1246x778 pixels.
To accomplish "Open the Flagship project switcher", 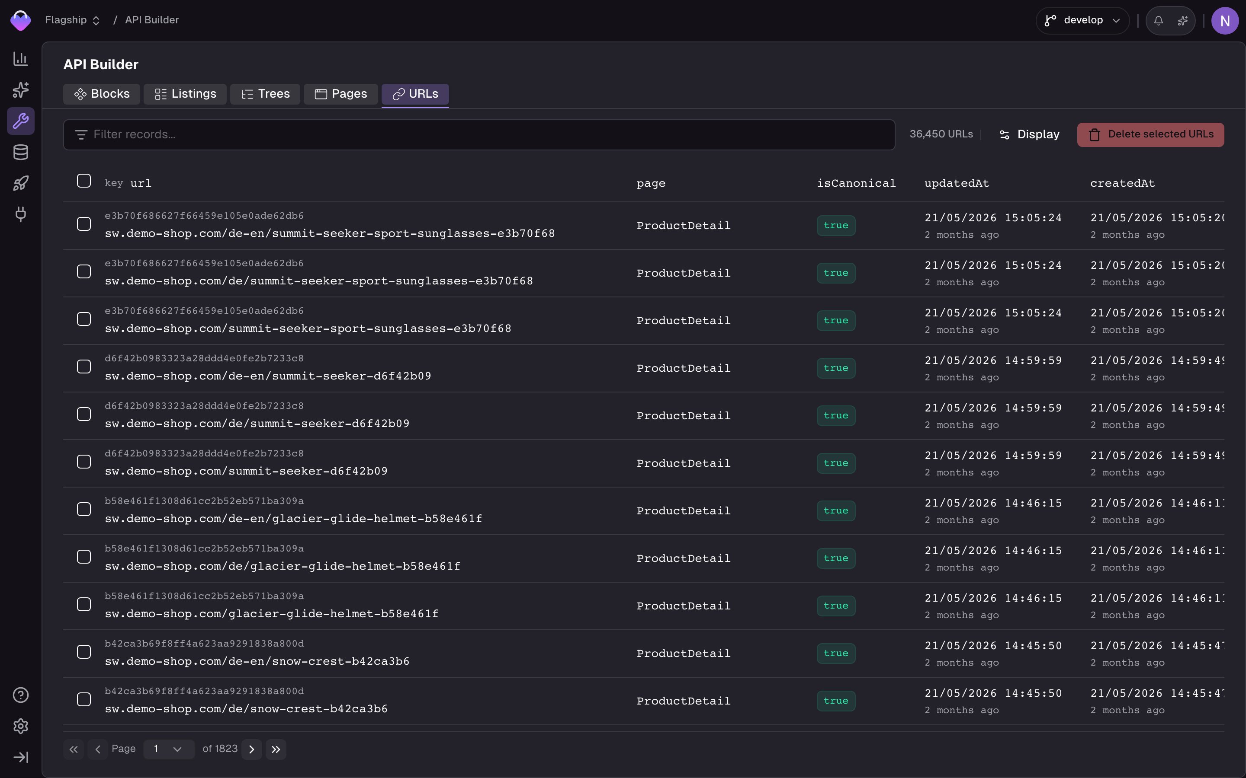I will click(72, 20).
